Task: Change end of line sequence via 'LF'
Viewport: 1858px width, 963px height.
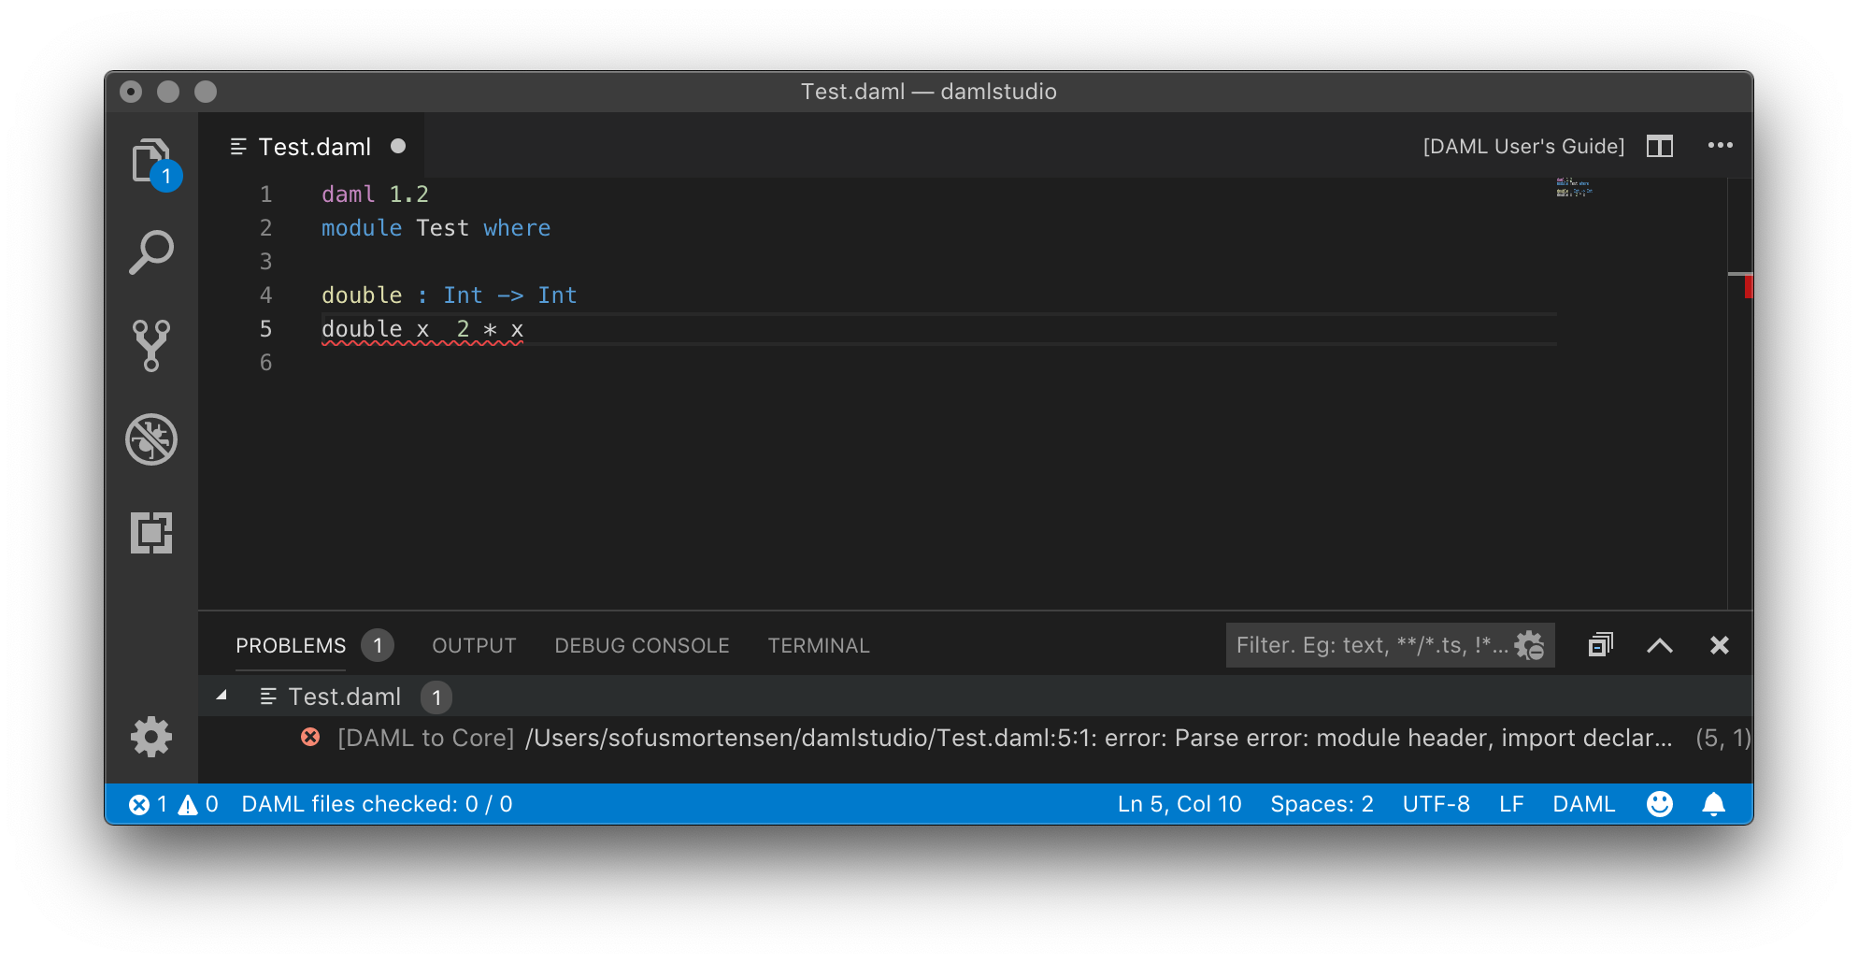Action: coord(1511,804)
